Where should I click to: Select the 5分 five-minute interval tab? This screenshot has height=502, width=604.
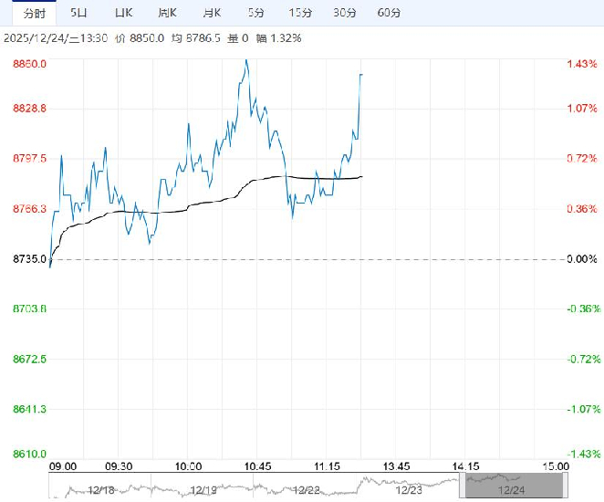pos(257,13)
